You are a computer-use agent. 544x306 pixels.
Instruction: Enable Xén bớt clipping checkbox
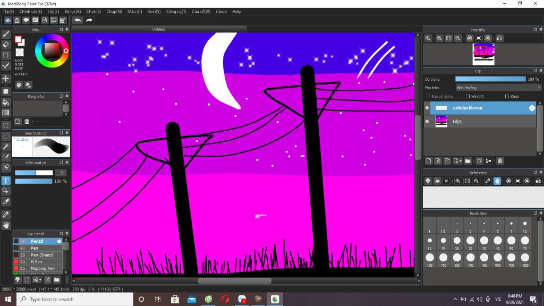[467, 97]
